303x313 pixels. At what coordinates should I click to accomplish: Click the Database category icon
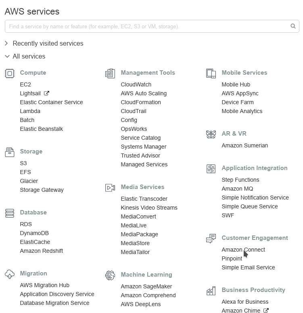point(10,213)
